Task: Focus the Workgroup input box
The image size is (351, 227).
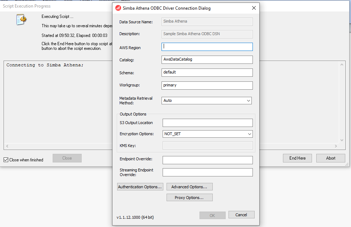Action: point(207,85)
